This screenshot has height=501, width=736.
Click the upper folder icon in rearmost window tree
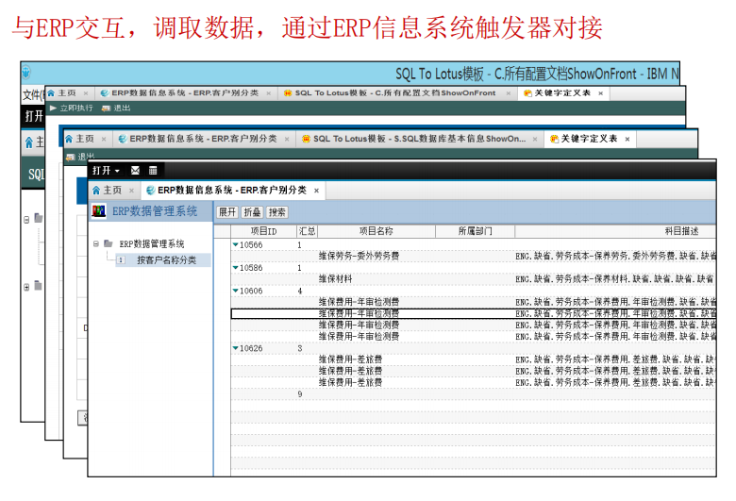(39, 218)
